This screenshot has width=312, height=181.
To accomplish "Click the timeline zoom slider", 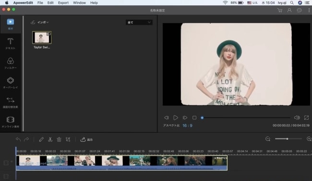I will click(x=288, y=139).
